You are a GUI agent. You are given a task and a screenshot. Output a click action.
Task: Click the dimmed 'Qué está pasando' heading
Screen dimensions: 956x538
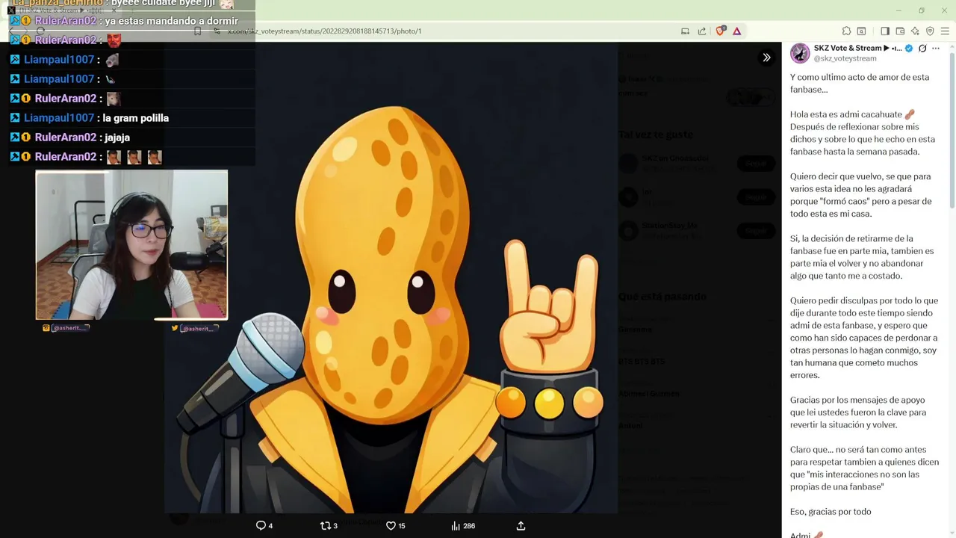662,297
